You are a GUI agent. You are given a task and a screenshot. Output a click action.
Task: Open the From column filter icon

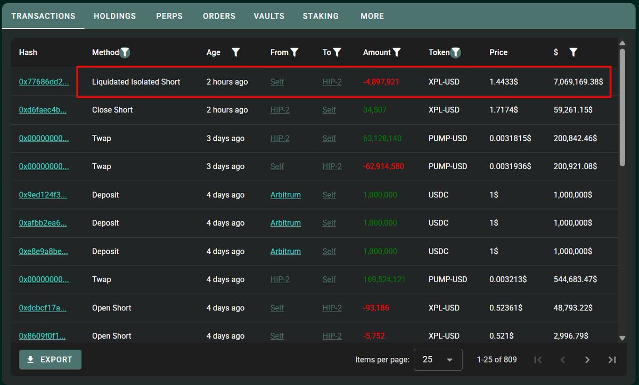coord(294,52)
